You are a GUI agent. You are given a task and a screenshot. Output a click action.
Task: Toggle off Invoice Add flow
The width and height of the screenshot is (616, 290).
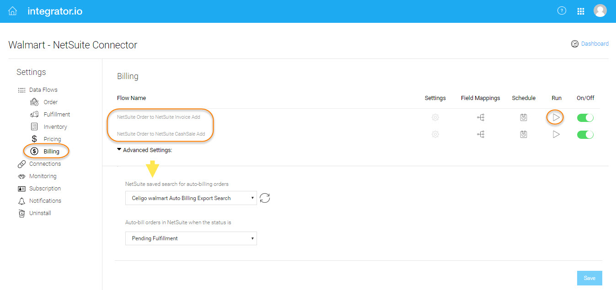click(585, 117)
